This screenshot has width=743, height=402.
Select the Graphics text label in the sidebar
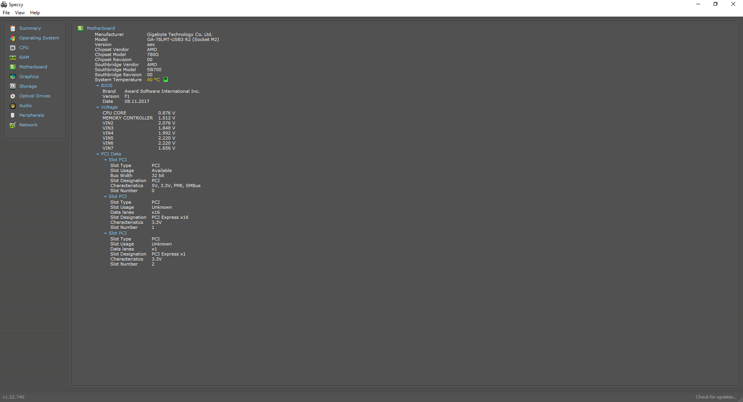29,77
